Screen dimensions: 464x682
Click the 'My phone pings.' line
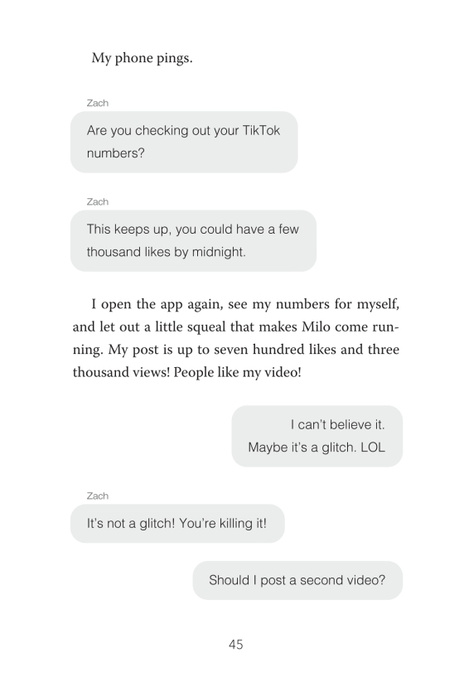point(142,58)
